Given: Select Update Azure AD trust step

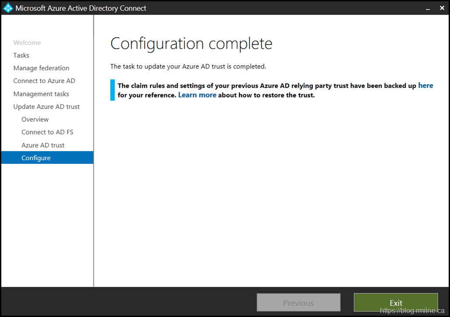Looking at the screenshot, I should 46,107.
